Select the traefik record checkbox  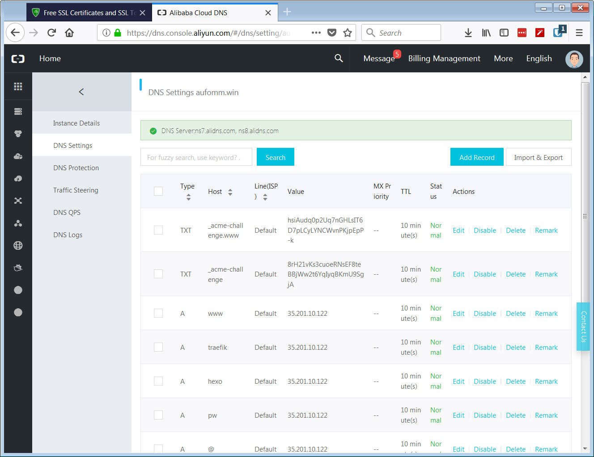pos(158,347)
